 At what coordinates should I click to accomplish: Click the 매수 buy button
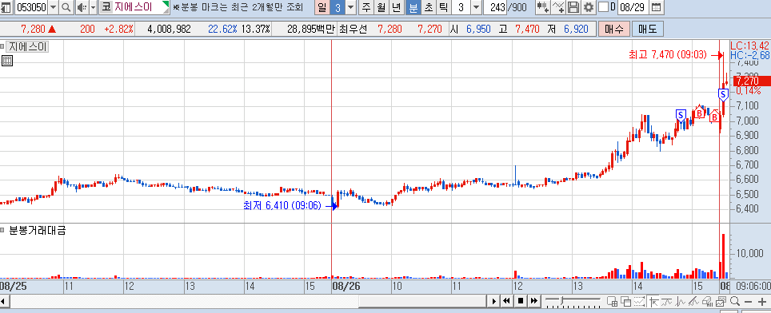[x=614, y=29]
